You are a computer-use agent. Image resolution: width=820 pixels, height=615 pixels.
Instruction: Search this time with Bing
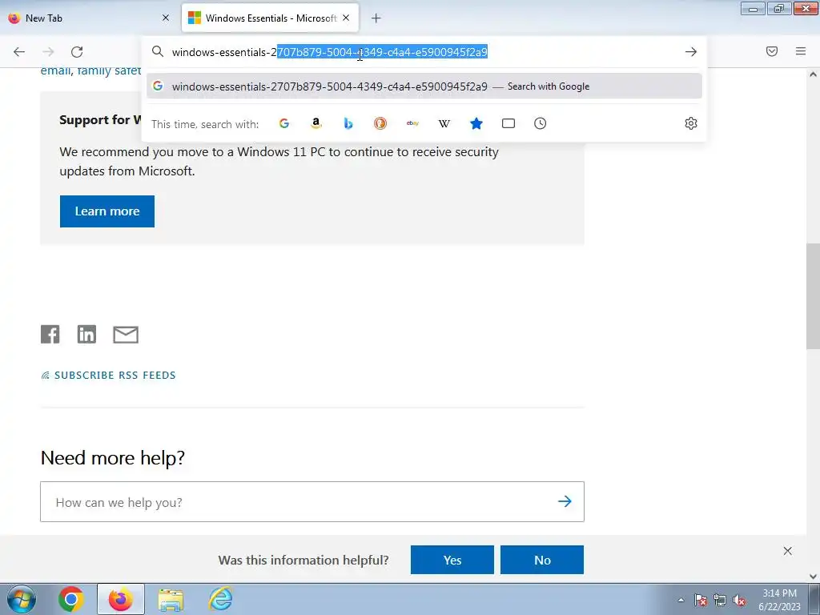pos(348,123)
